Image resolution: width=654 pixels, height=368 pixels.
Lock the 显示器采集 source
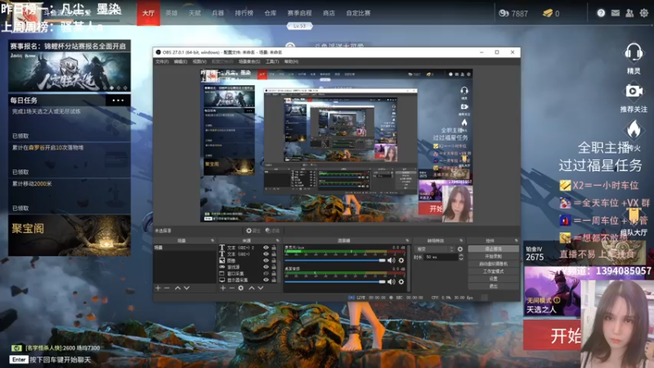click(x=274, y=280)
